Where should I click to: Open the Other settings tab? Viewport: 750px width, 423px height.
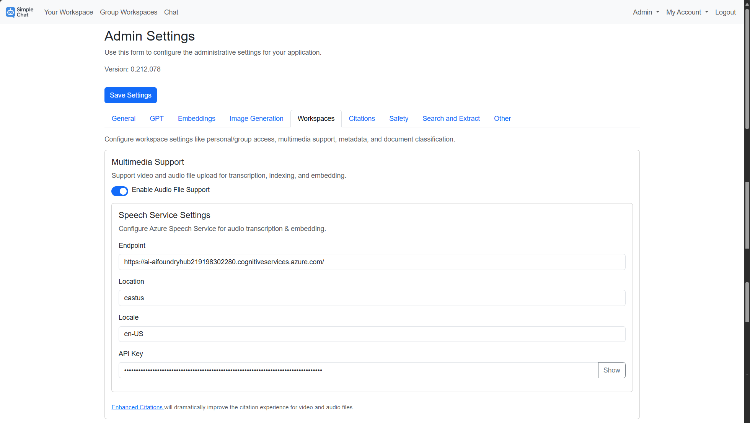point(502,119)
